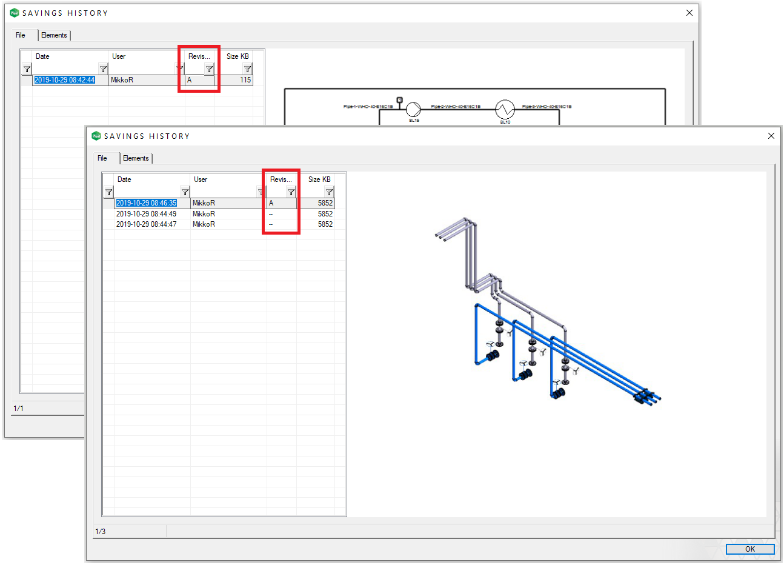Screen dimensions: 784x565
Task: Click the Size KB filter icon in the front window
Action: coord(329,192)
